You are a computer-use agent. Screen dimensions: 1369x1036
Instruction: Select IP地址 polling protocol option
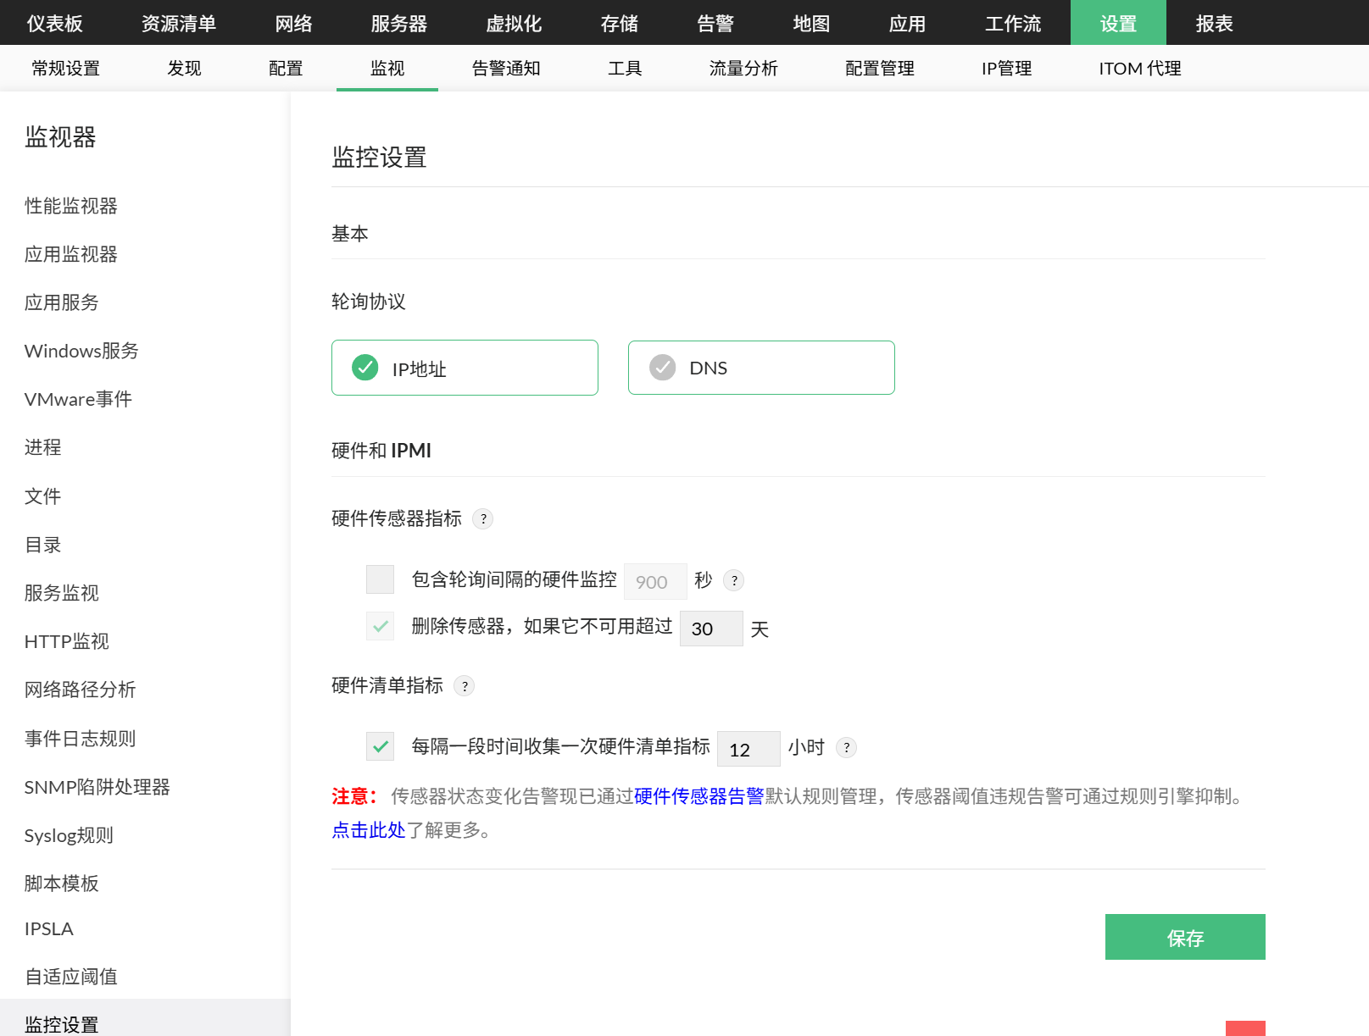point(465,368)
